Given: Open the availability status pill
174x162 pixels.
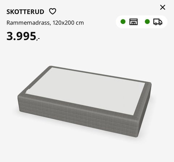Looking at the screenshot, I should 141,22.
